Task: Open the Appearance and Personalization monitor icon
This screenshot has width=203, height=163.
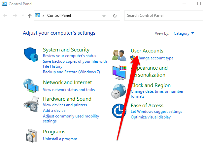Action: tap(119, 73)
